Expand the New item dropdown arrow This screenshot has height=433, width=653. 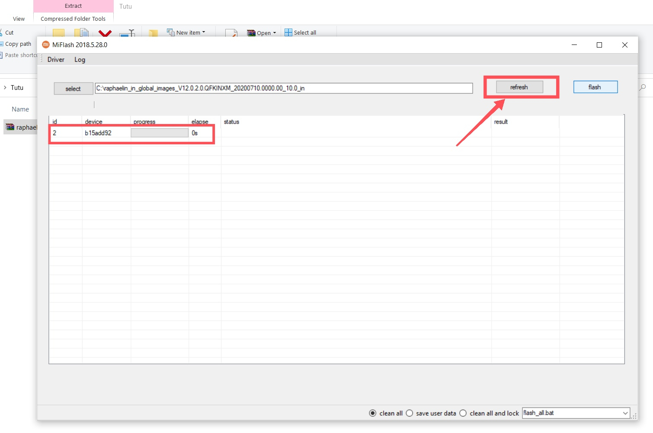click(204, 32)
